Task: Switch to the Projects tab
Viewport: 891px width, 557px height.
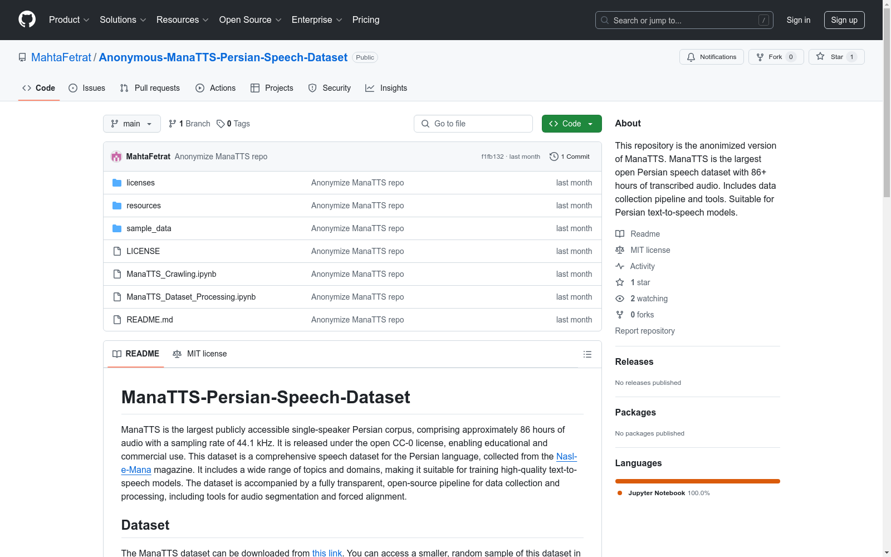Action: [272, 88]
